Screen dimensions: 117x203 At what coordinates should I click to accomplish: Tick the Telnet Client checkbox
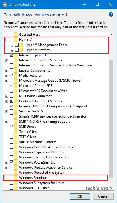tap(12, 132)
